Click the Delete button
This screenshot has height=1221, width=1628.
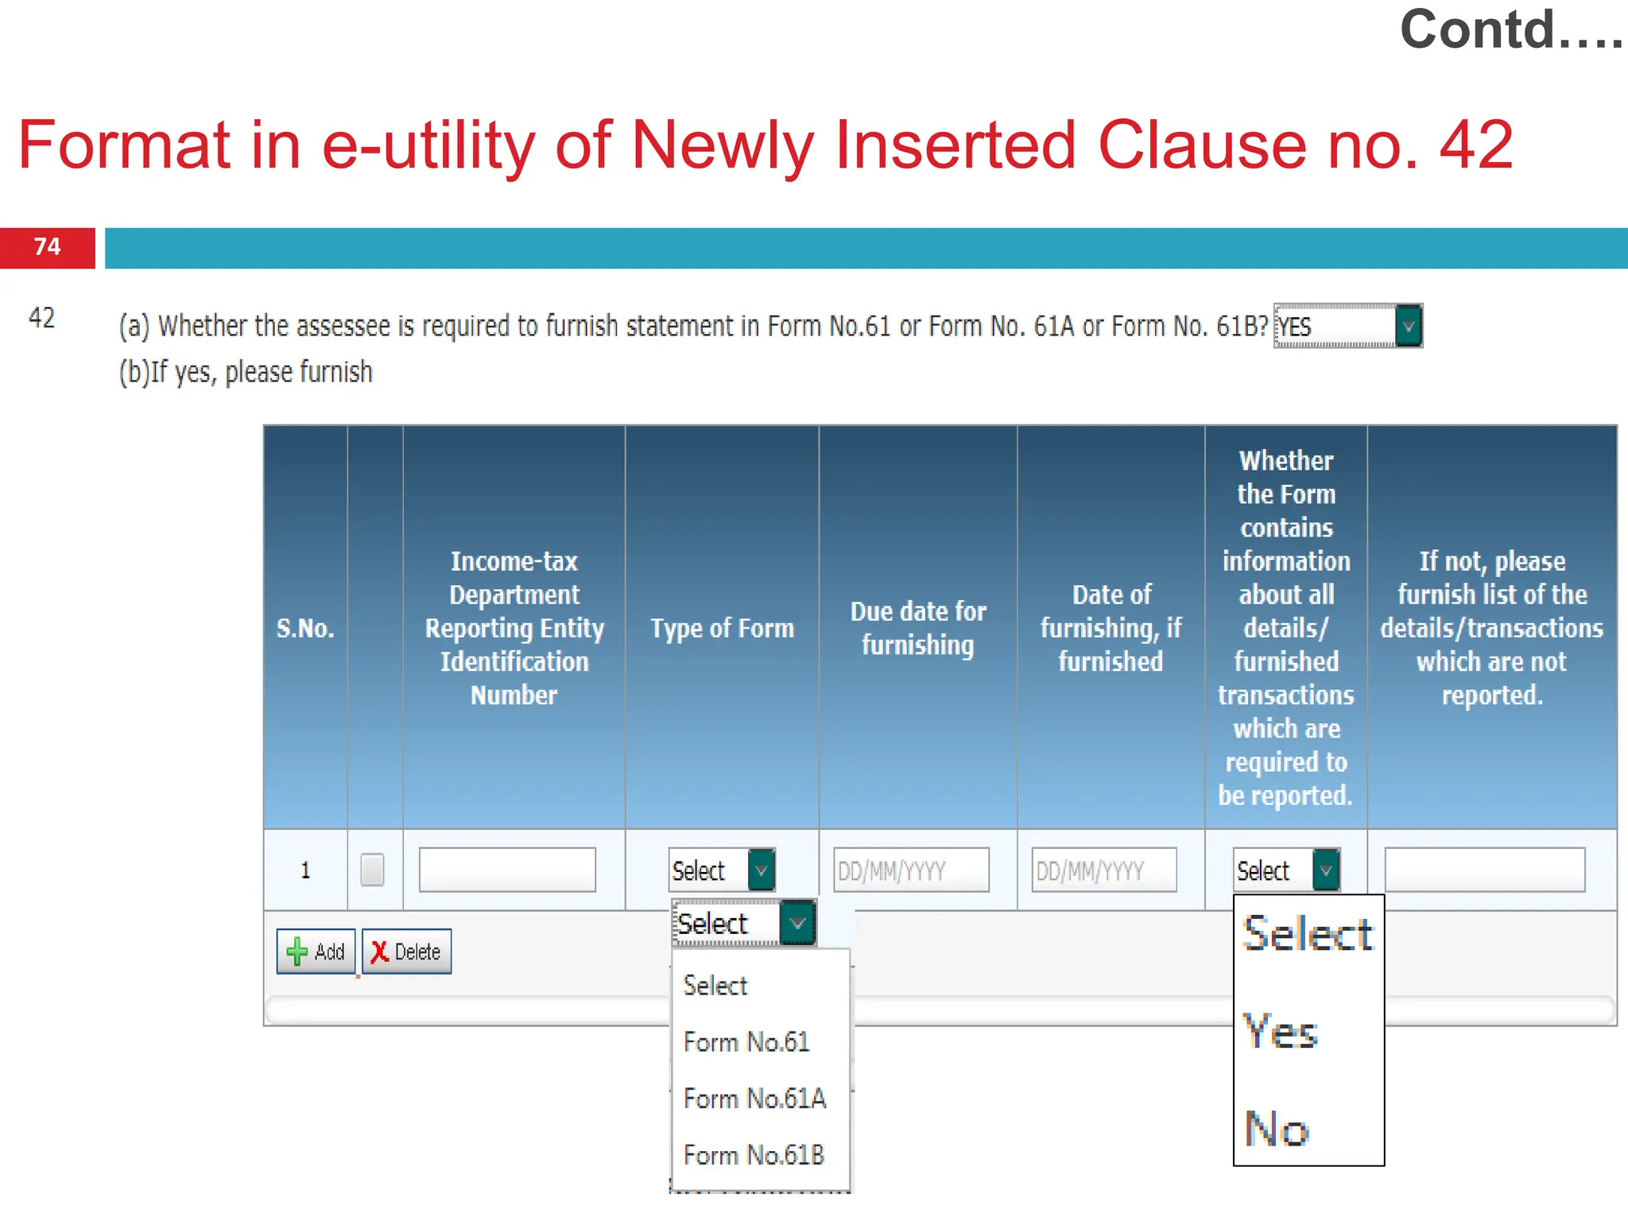pyautogui.click(x=407, y=952)
